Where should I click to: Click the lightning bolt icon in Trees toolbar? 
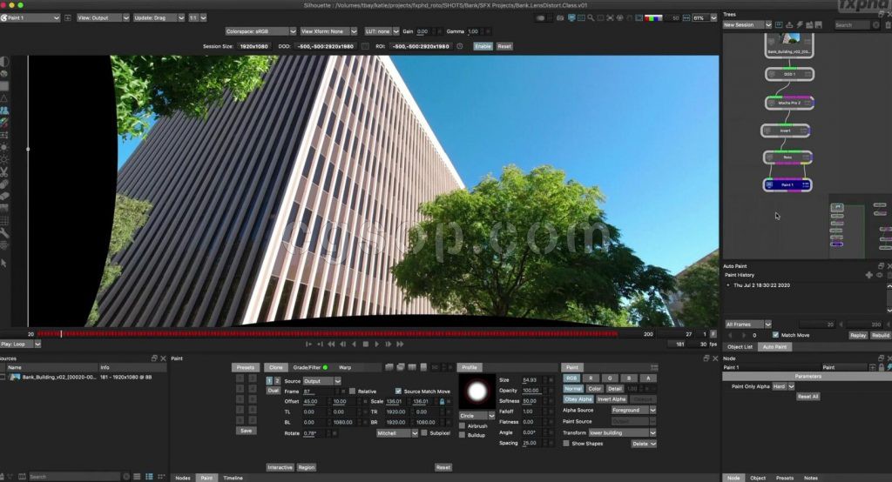pyautogui.click(x=800, y=25)
